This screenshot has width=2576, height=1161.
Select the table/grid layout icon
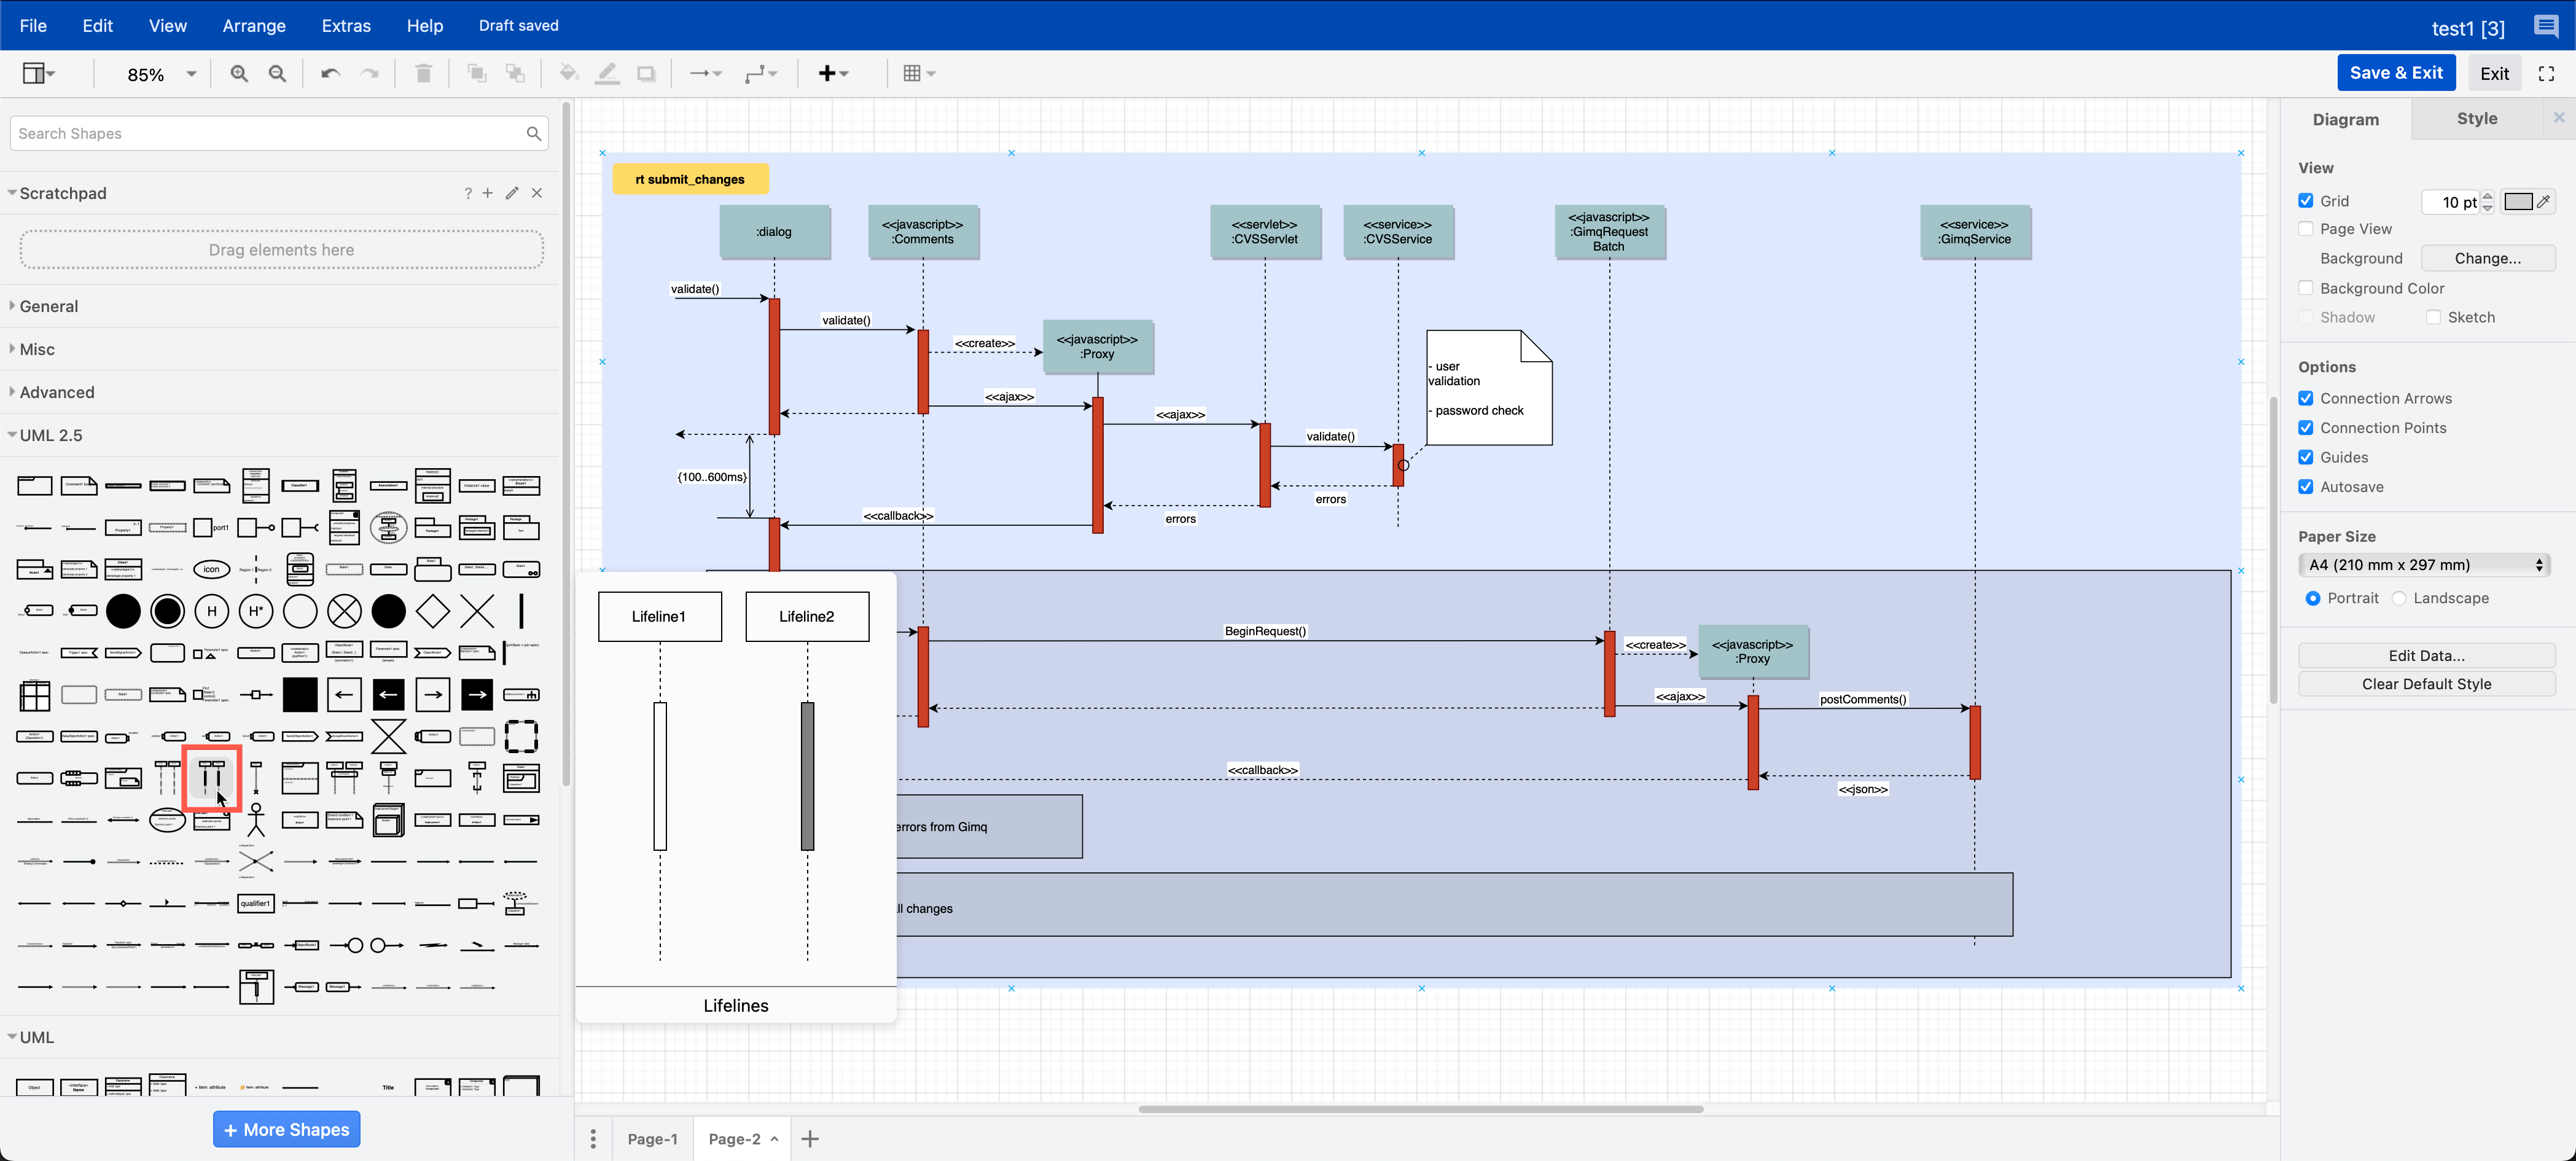pyautogui.click(x=911, y=72)
